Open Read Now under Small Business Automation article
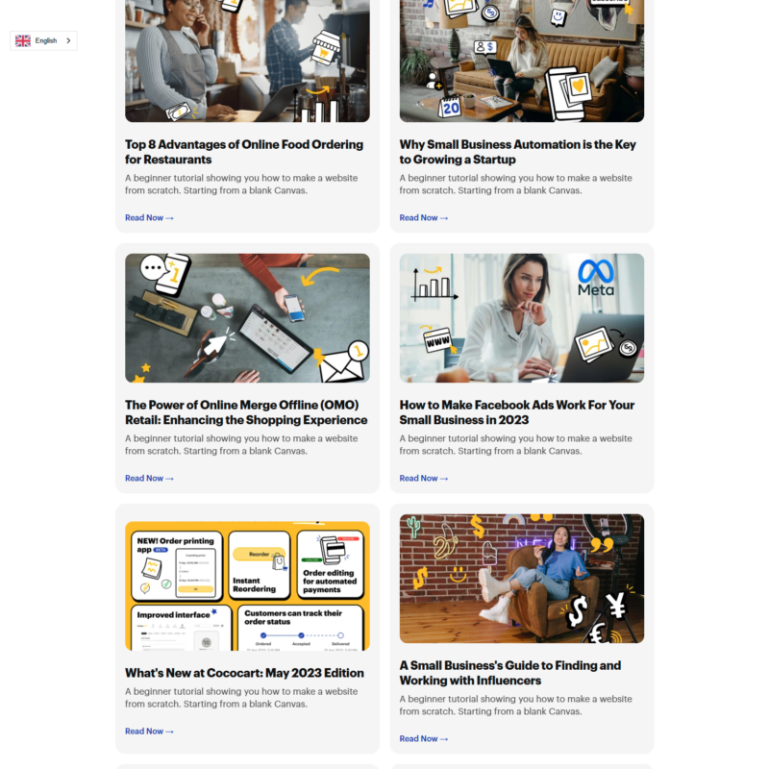769x769 pixels. click(x=424, y=218)
